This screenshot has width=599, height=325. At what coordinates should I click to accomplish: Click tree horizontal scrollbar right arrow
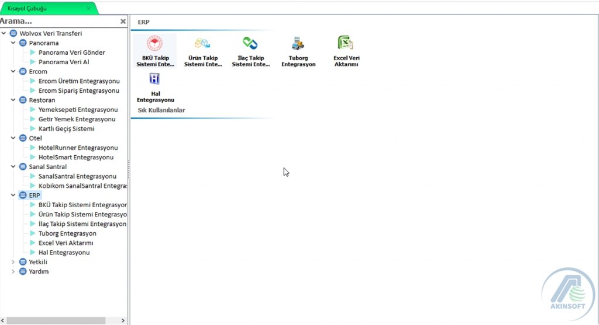(x=123, y=321)
